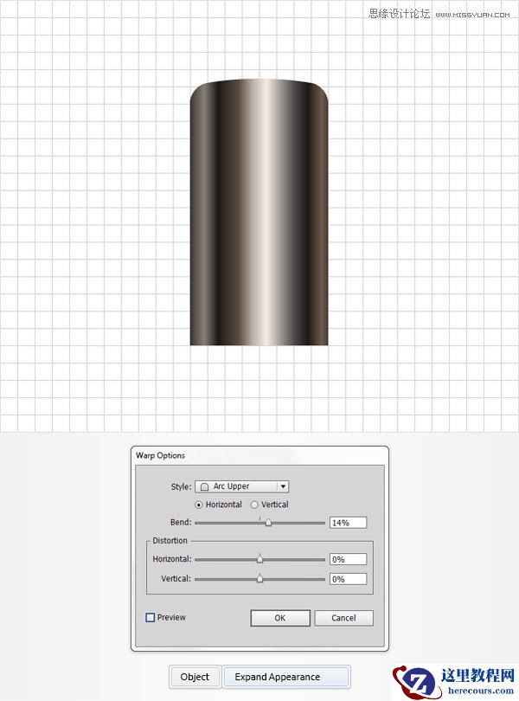Select the Horizontal radio button

pos(199,505)
